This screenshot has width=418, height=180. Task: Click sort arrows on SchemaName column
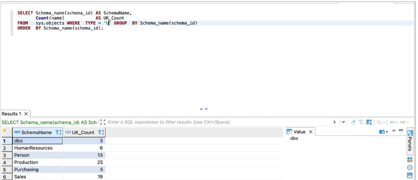60,132
